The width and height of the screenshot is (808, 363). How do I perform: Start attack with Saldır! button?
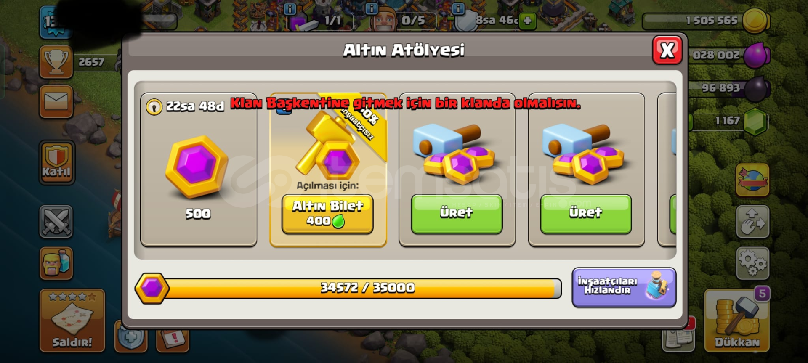tap(72, 320)
